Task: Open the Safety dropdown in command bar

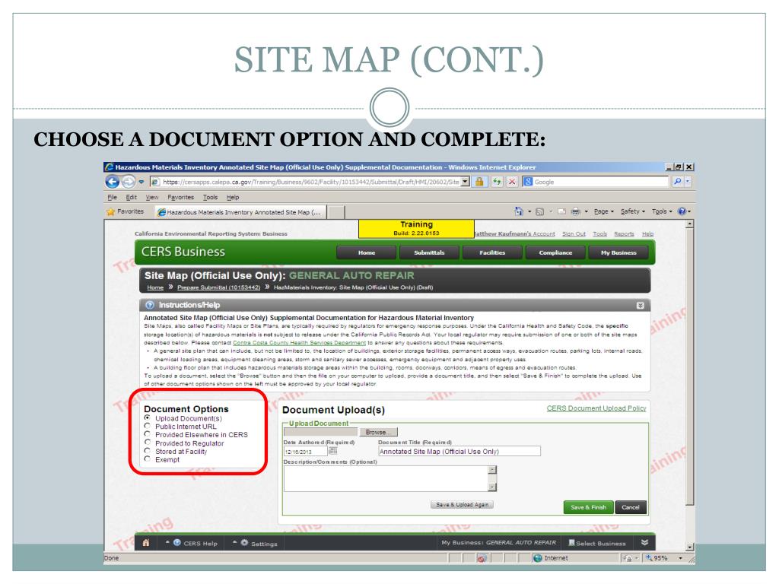Action: (632, 211)
